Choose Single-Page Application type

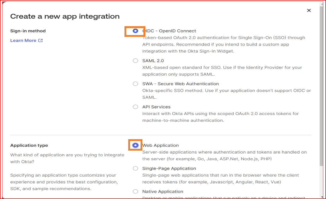(135, 168)
